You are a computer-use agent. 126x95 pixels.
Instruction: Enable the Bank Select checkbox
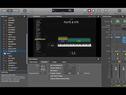click(x=49, y=71)
